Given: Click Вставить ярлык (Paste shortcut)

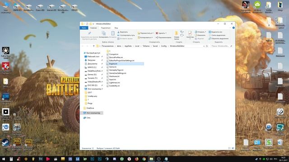Looking at the screenshot, I should (x=125, y=39).
